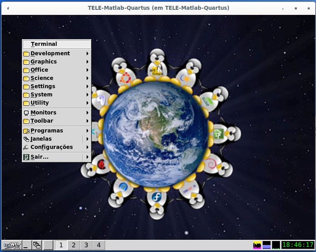The width and height of the screenshot is (316, 252).
Task: Open the Programas submenu
Action: [56, 131]
